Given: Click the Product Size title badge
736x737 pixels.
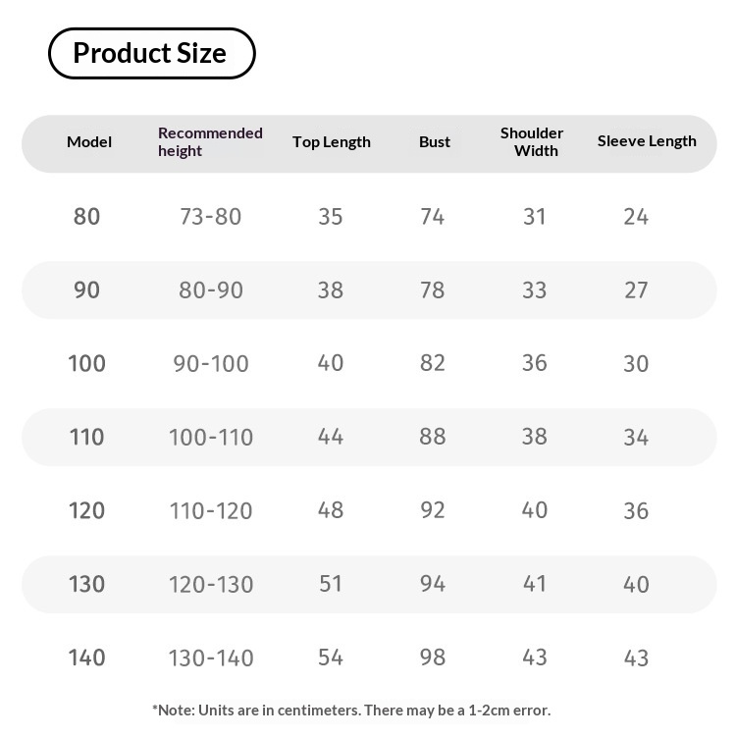Looking at the screenshot, I should [x=151, y=53].
